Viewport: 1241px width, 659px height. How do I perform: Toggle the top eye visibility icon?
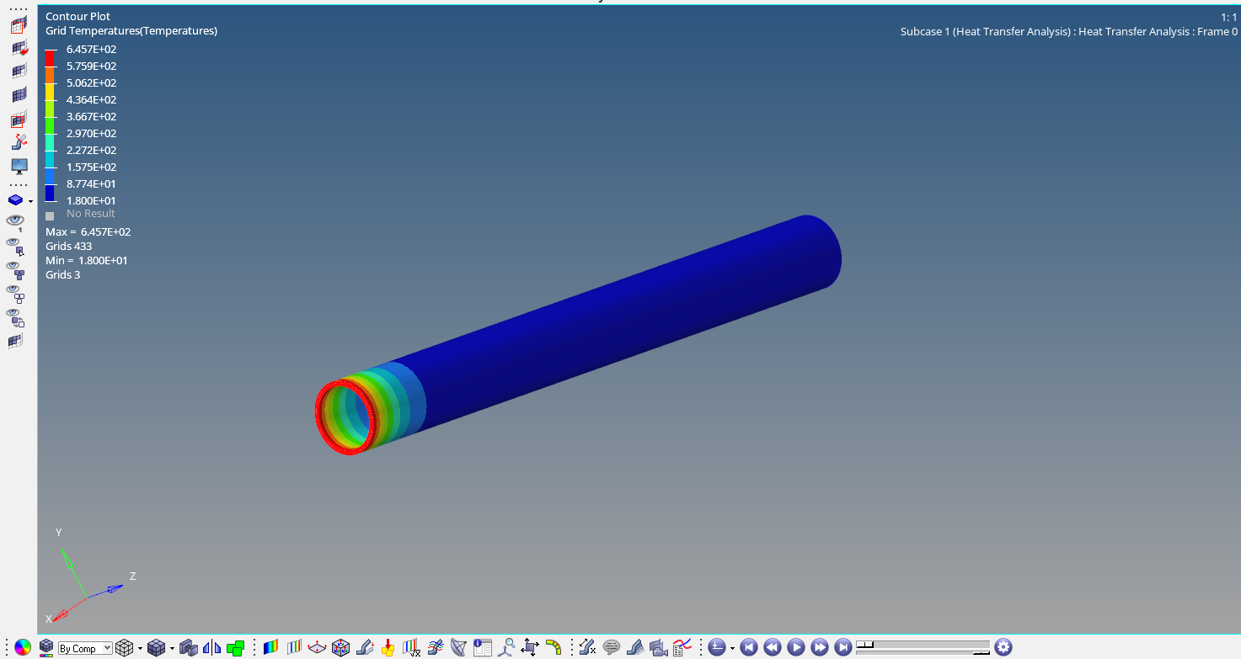(15, 221)
